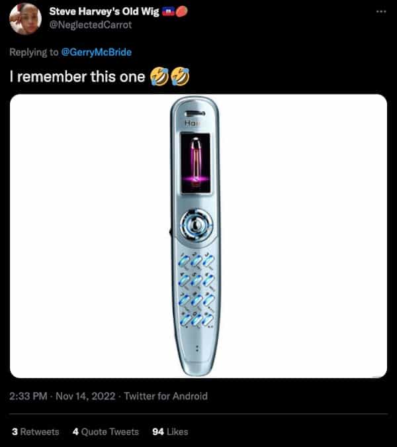Viewport: 397px width, 447px height.
Task: Visit the @GerryMcBride mention link
Action: (96, 52)
